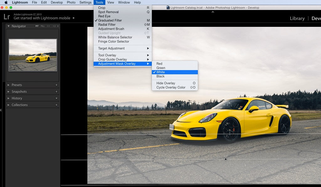The height and width of the screenshot is (187, 321).
Task: Click the graduated filter pin on the photo
Action: coord(225,159)
